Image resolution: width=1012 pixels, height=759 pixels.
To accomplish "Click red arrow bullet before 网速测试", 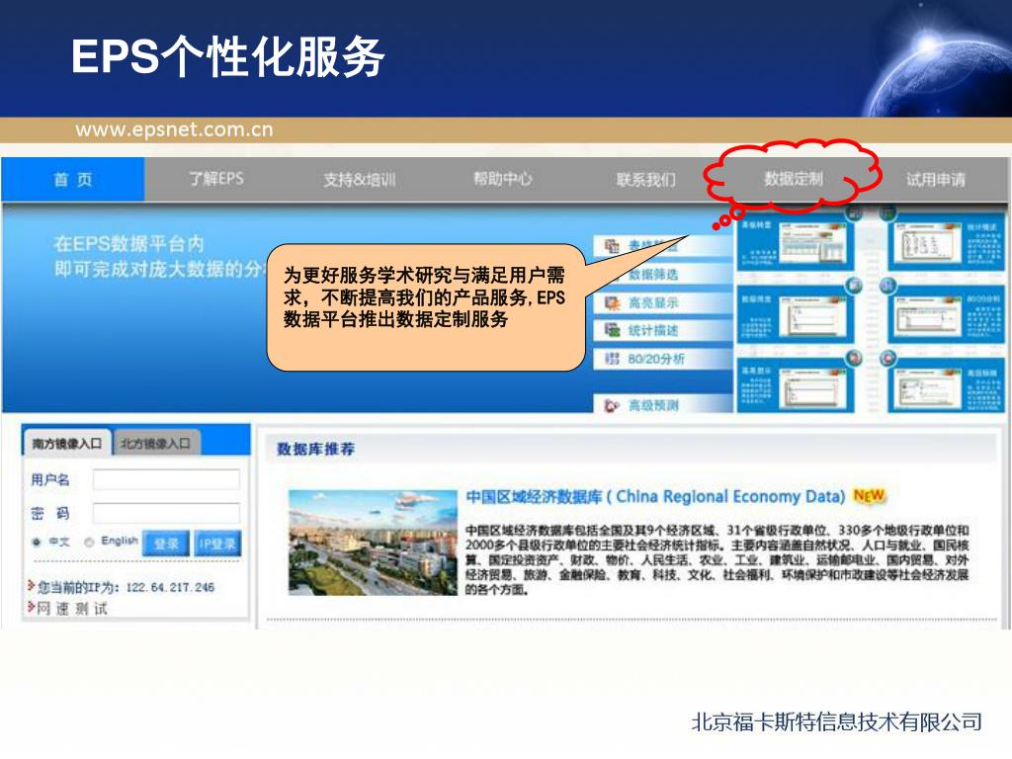I will (x=31, y=607).
